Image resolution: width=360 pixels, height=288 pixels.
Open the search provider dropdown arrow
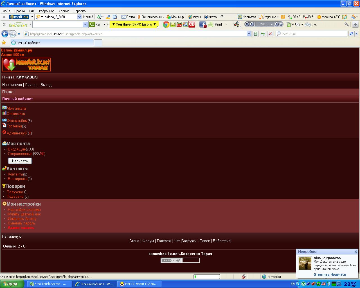point(356,34)
